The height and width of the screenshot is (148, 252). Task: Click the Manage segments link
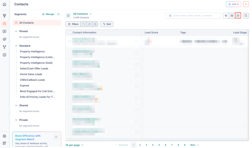pyautogui.click(x=48, y=14)
